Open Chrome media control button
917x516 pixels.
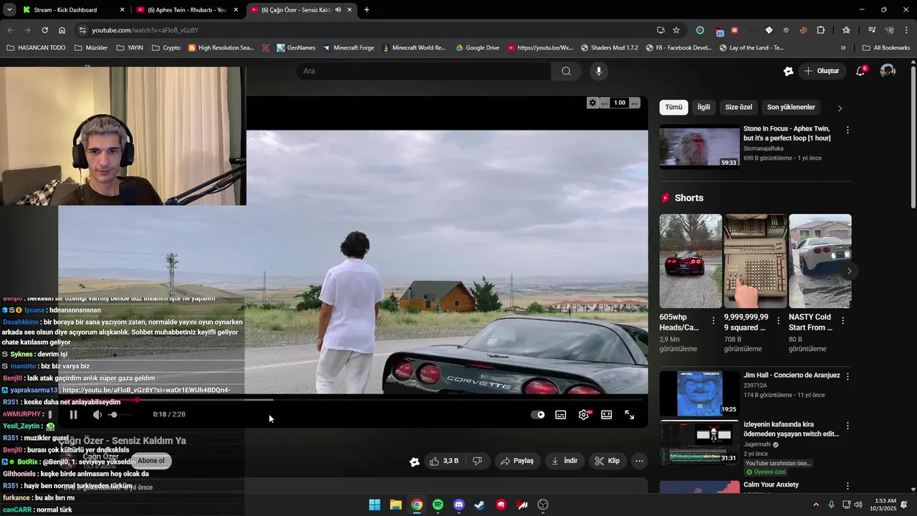[x=872, y=30]
